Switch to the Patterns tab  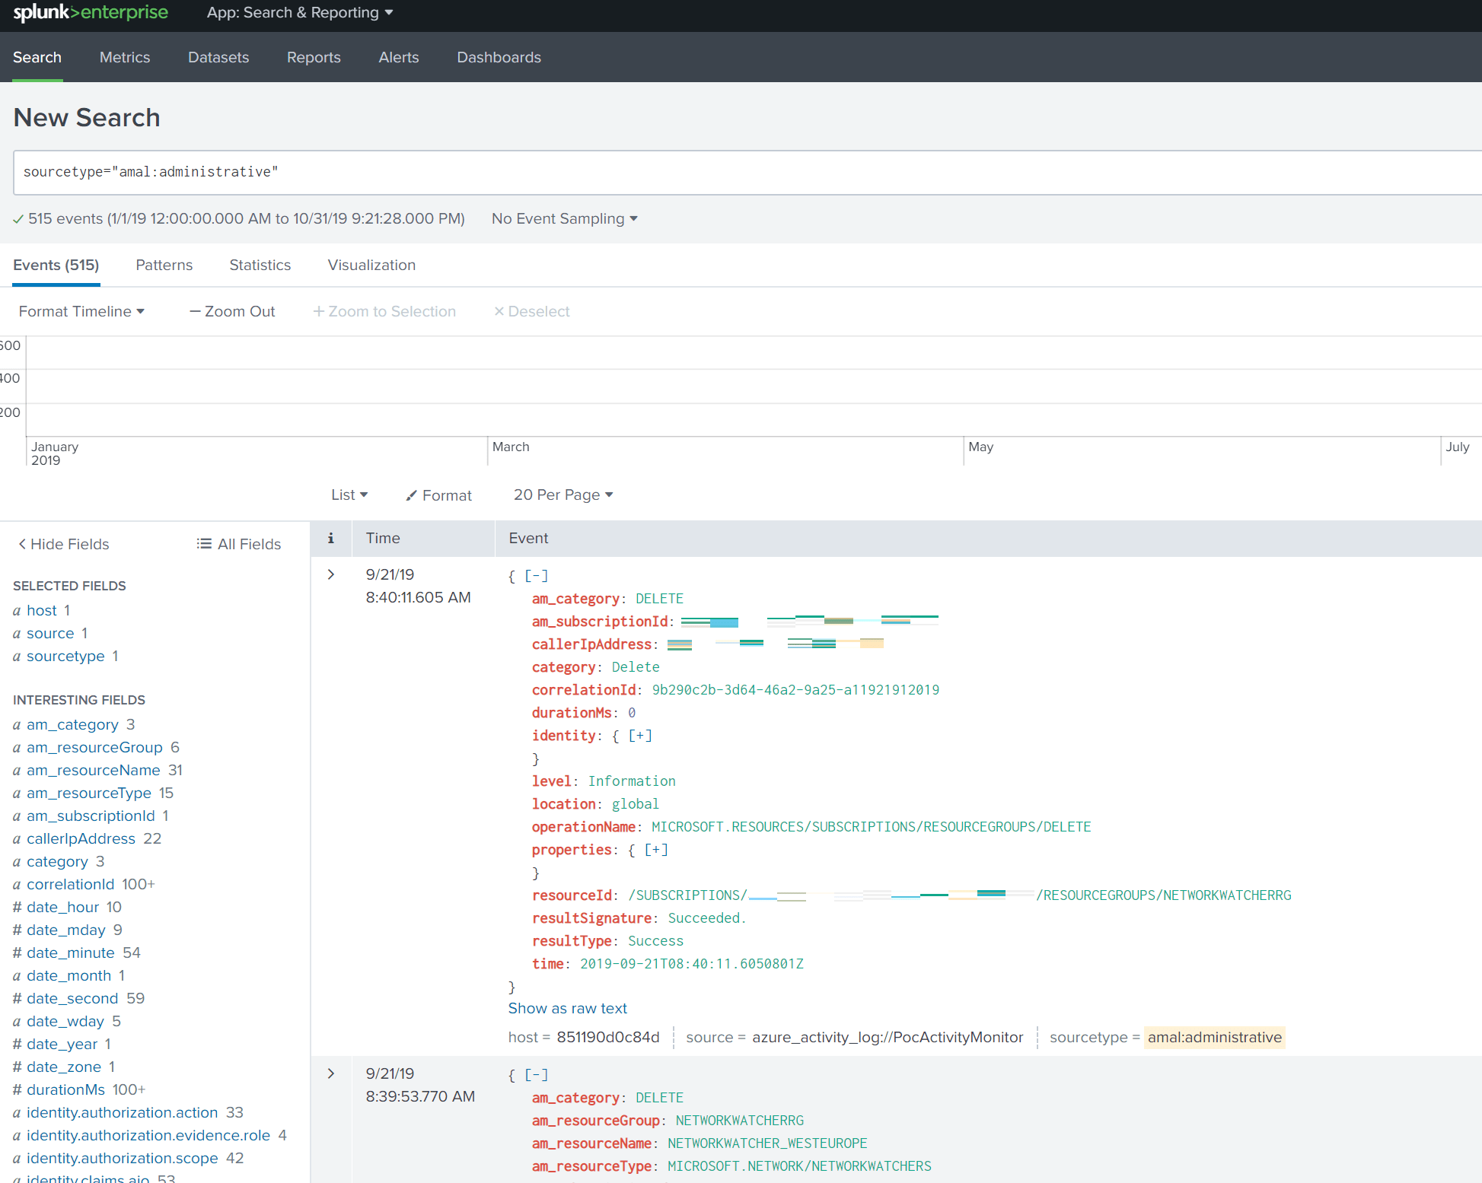164,265
